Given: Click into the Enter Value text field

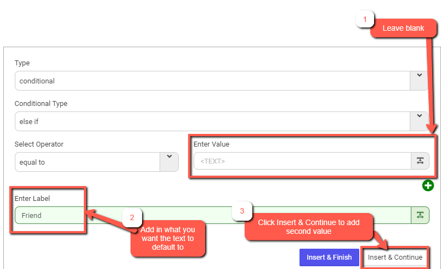Looking at the screenshot, I should (x=302, y=161).
